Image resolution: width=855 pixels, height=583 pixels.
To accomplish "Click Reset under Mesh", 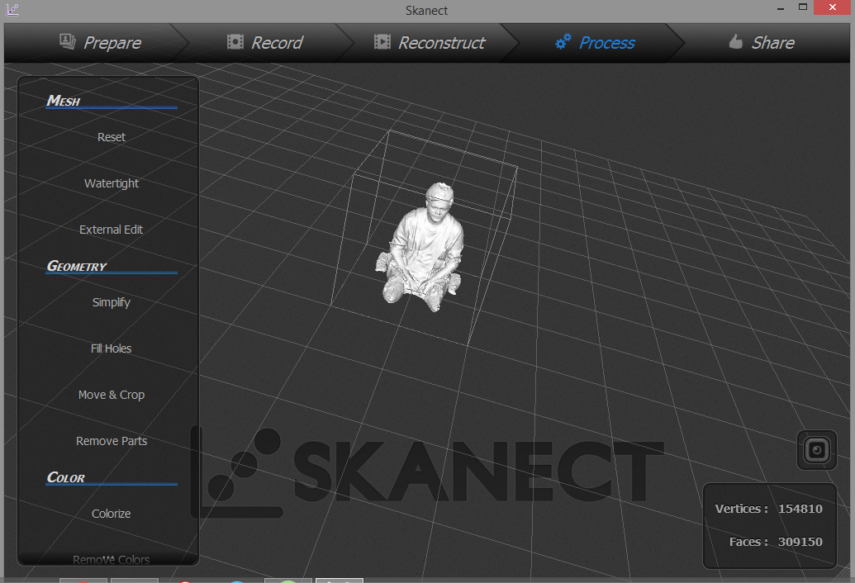I will 112,137.
